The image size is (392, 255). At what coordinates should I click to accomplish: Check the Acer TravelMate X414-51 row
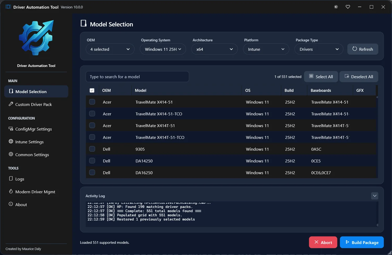(92, 102)
